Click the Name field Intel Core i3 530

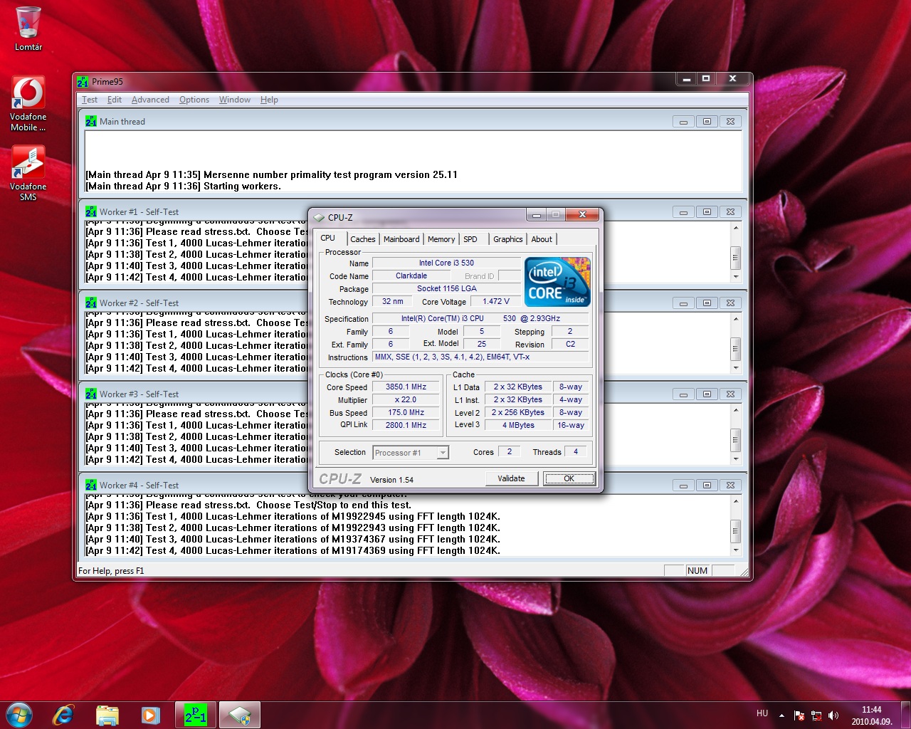446,263
